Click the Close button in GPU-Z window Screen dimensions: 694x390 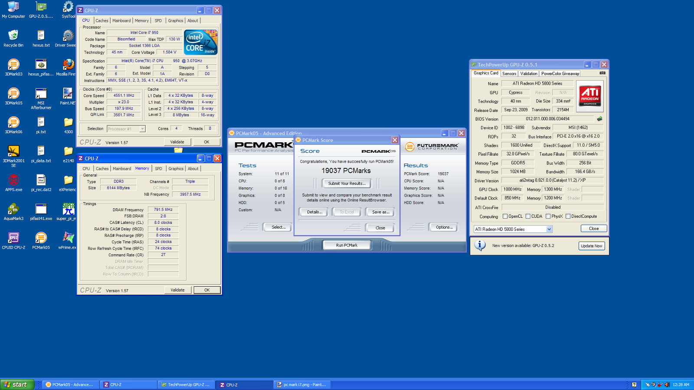pos(594,229)
